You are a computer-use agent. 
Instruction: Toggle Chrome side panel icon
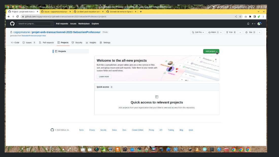click(255, 16)
